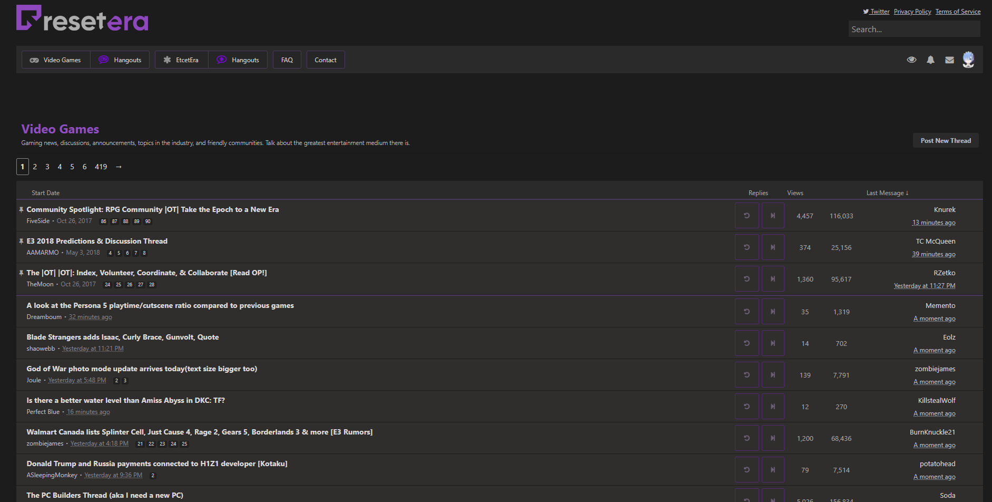
Task: Click skip-to-latest icon for Index, Volunteer, Coordinate thread
Action: (773, 279)
